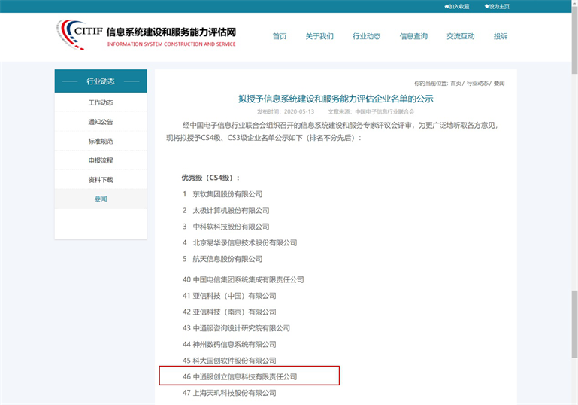Select 要闻 in the sidebar
Viewport: 578px width, 405px height.
pyautogui.click(x=101, y=199)
